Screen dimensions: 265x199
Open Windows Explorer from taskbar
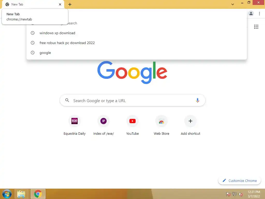pyautogui.click(x=21, y=194)
